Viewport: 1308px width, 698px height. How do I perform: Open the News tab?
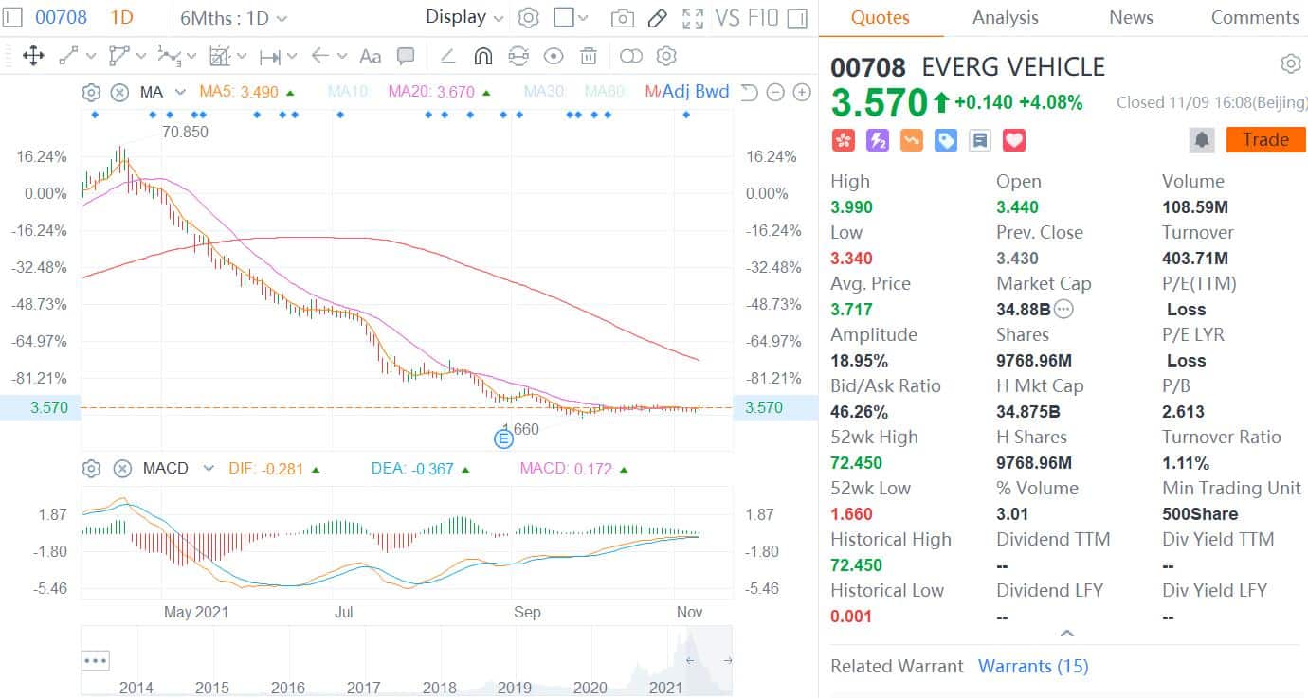click(1130, 17)
